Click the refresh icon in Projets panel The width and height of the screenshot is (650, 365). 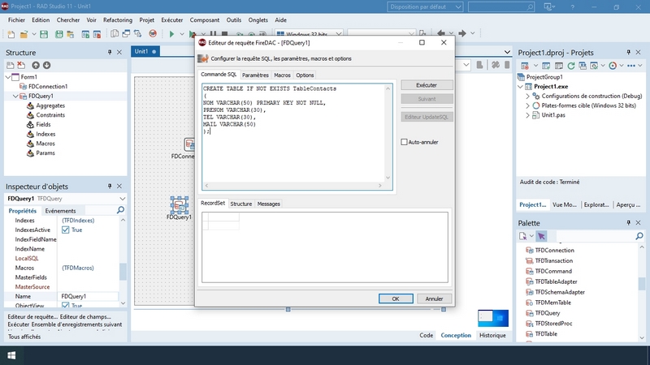pyautogui.click(x=572, y=65)
